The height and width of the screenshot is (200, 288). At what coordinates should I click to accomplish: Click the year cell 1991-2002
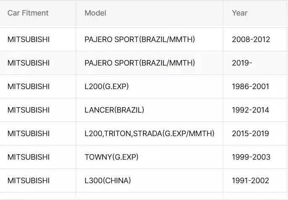click(255, 180)
